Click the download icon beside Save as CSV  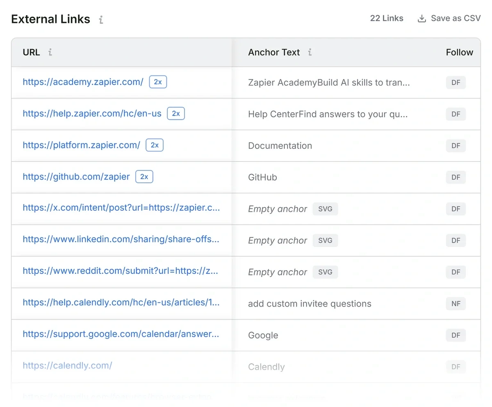(421, 18)
